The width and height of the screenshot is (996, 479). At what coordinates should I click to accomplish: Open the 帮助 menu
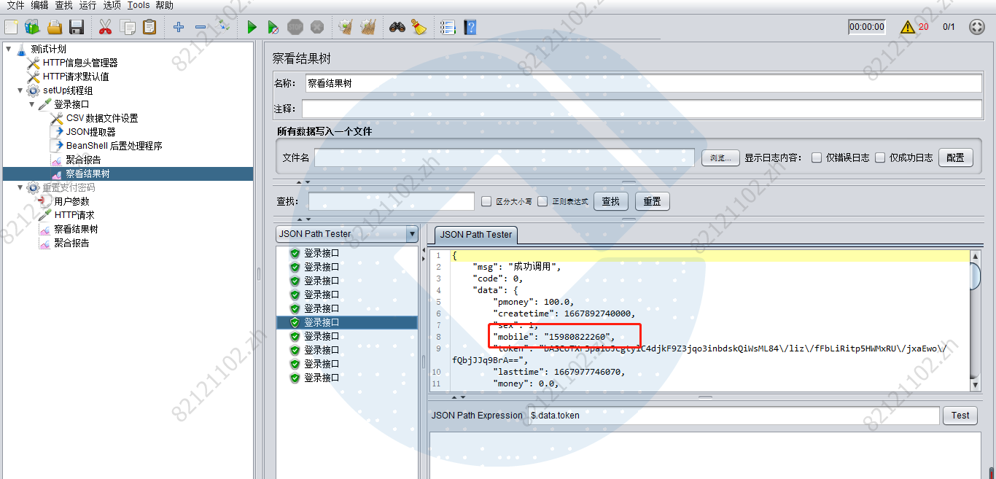click(164, 5)
